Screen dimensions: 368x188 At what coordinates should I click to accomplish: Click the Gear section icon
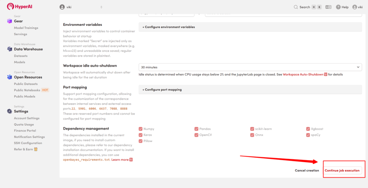(10, 21)
